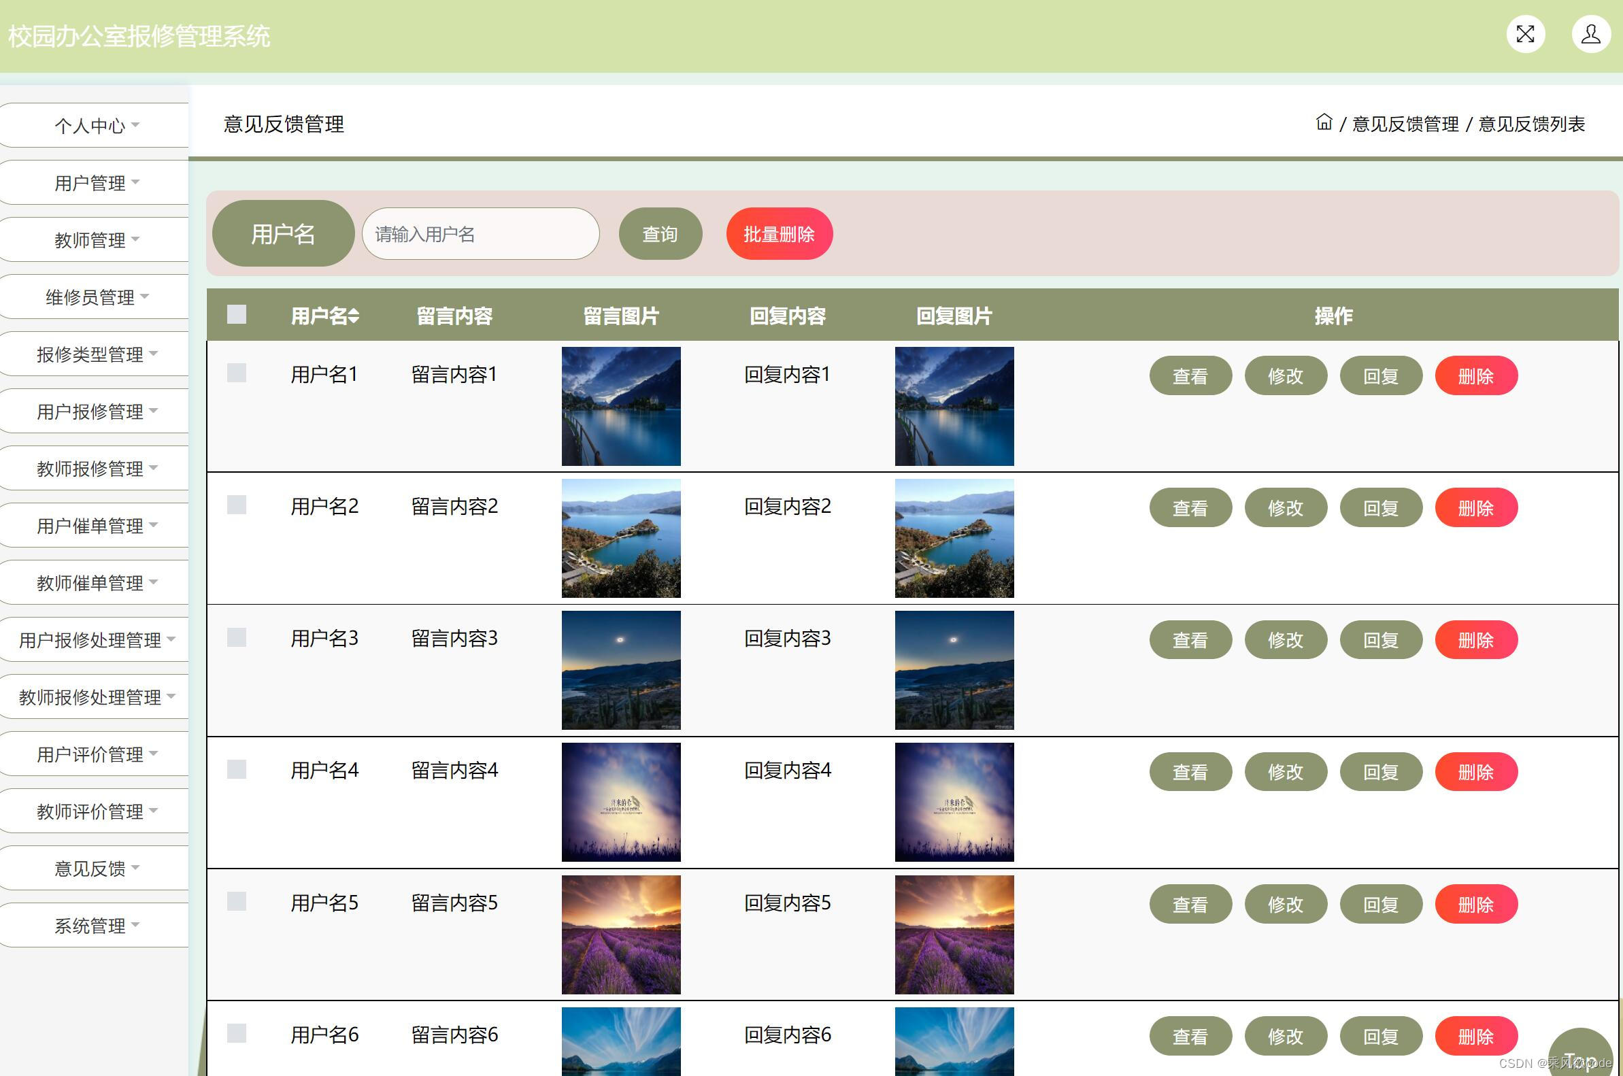
Task: Delete 用户名5's feedback entry
Action: 1476,904
